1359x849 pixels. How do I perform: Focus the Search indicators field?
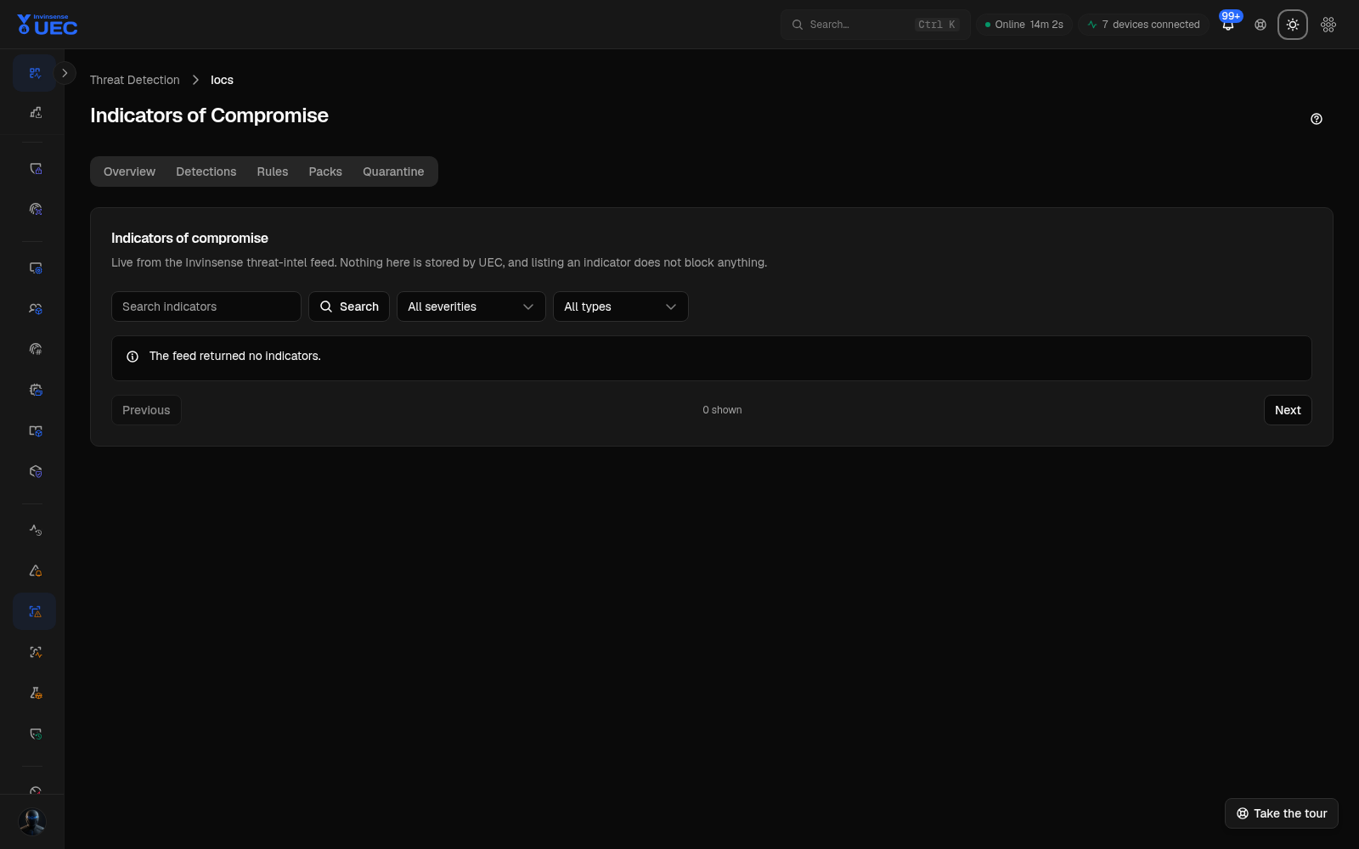pos(206,306)
